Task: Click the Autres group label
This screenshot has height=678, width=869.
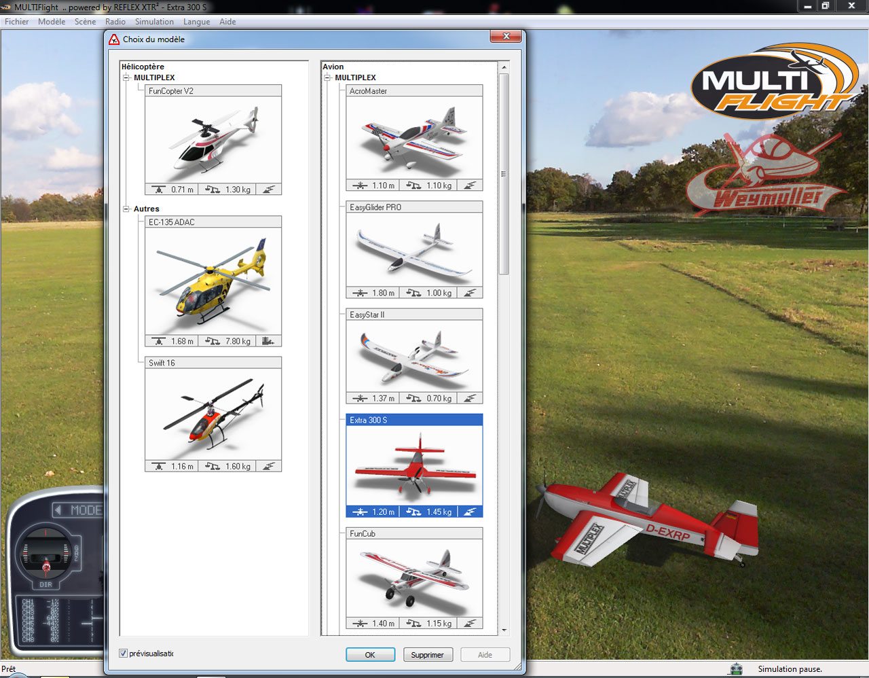Action: click(x=147, y=209)
